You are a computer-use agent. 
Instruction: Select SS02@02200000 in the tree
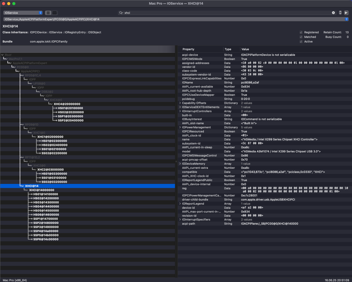(54, 153)
